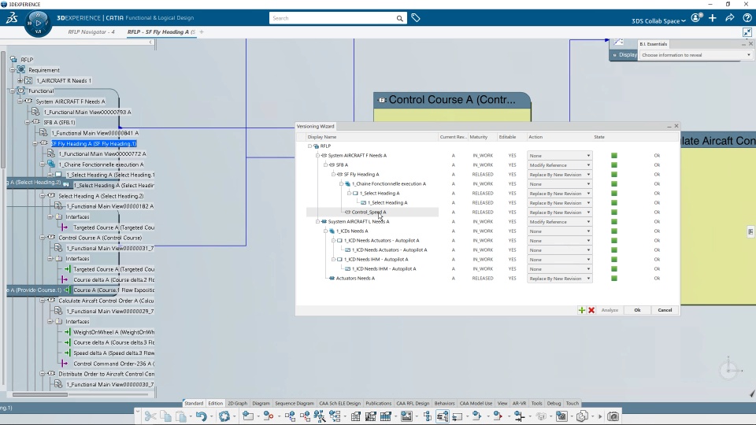The image size is (756, 425).
Task: Collapse left tree panel with arrow
Action: click(150, 42)
